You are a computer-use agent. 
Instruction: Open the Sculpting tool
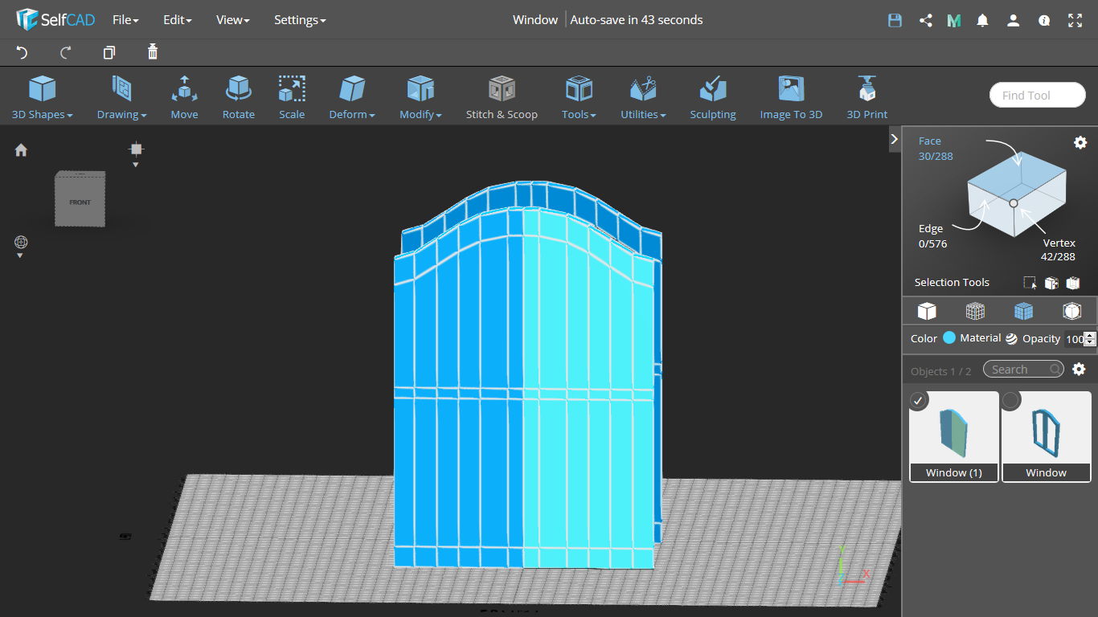(713, 97)
